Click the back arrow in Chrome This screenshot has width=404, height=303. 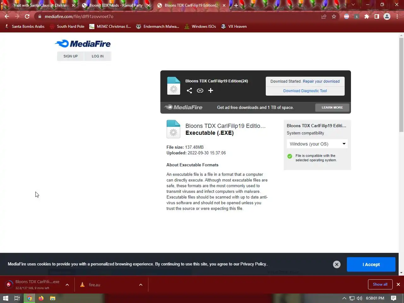[x=7, y=16]
